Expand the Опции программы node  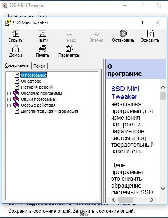click(x=9, y=99)
